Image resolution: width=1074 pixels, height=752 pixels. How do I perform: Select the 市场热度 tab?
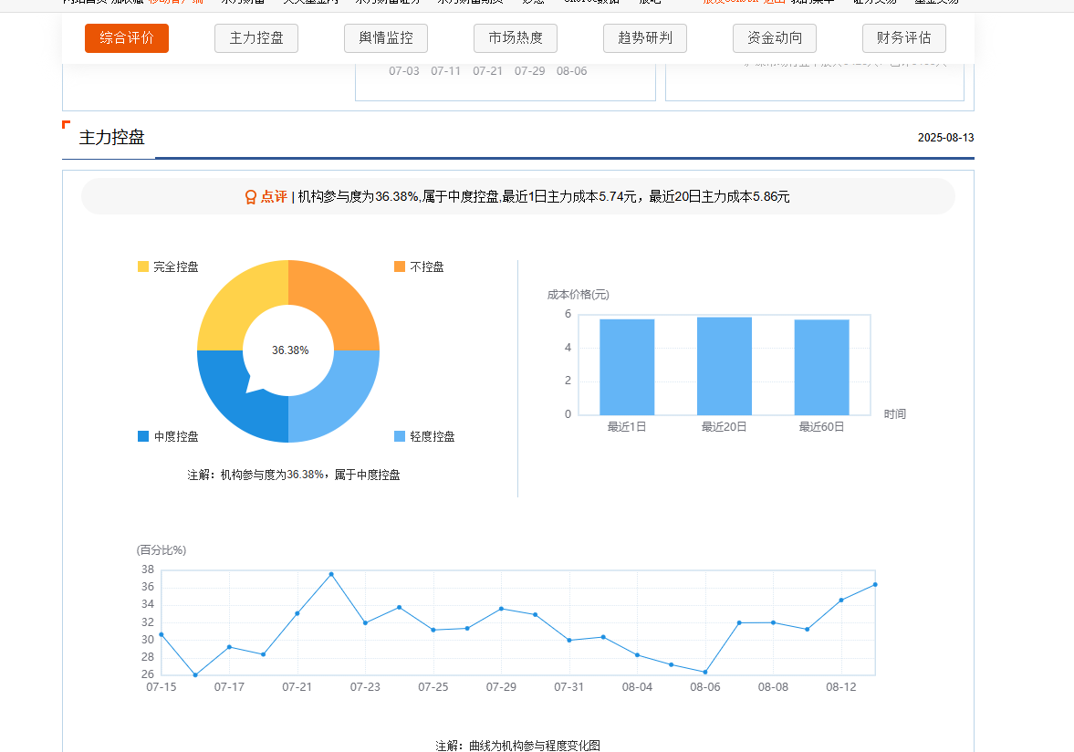[x=515, y=38]
